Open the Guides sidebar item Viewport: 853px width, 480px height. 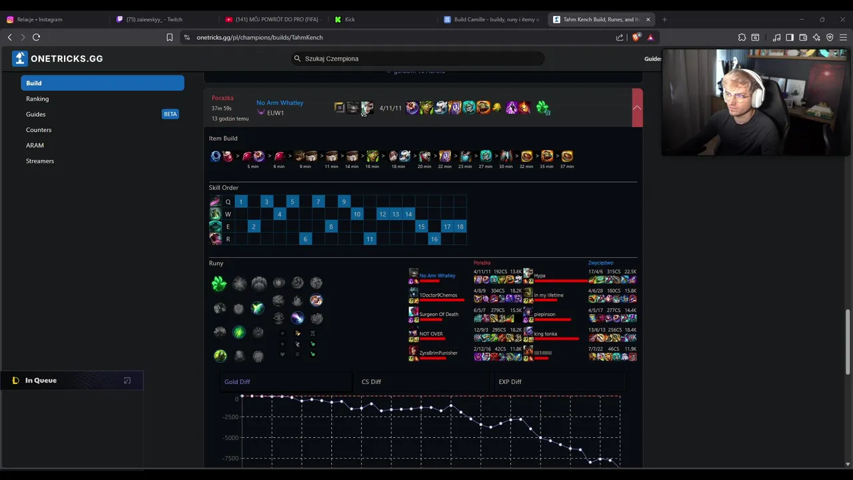(x=36, y=114)
